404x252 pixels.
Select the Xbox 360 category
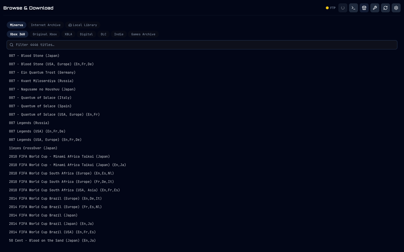[17, 34]
